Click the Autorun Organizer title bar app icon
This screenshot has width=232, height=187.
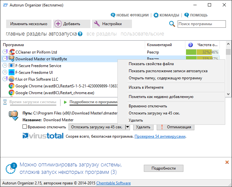coord(5,5)
